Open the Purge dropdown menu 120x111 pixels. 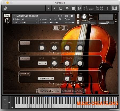coord(69,19)
